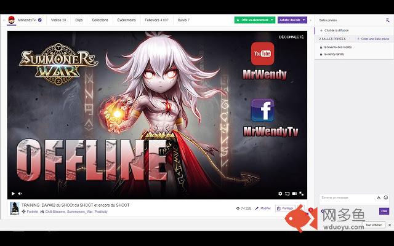Enter fullscreen mode in video player
The image size is (394, 246).
click(302, 194)
